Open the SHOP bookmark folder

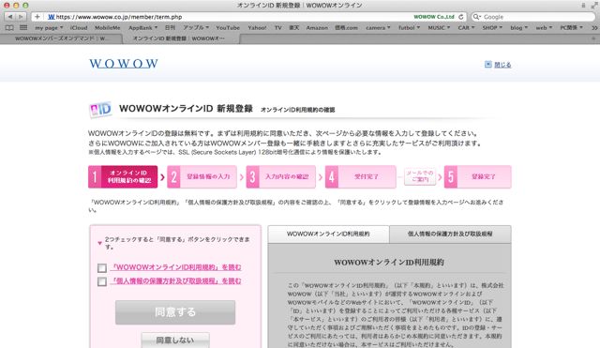(492, 27)
